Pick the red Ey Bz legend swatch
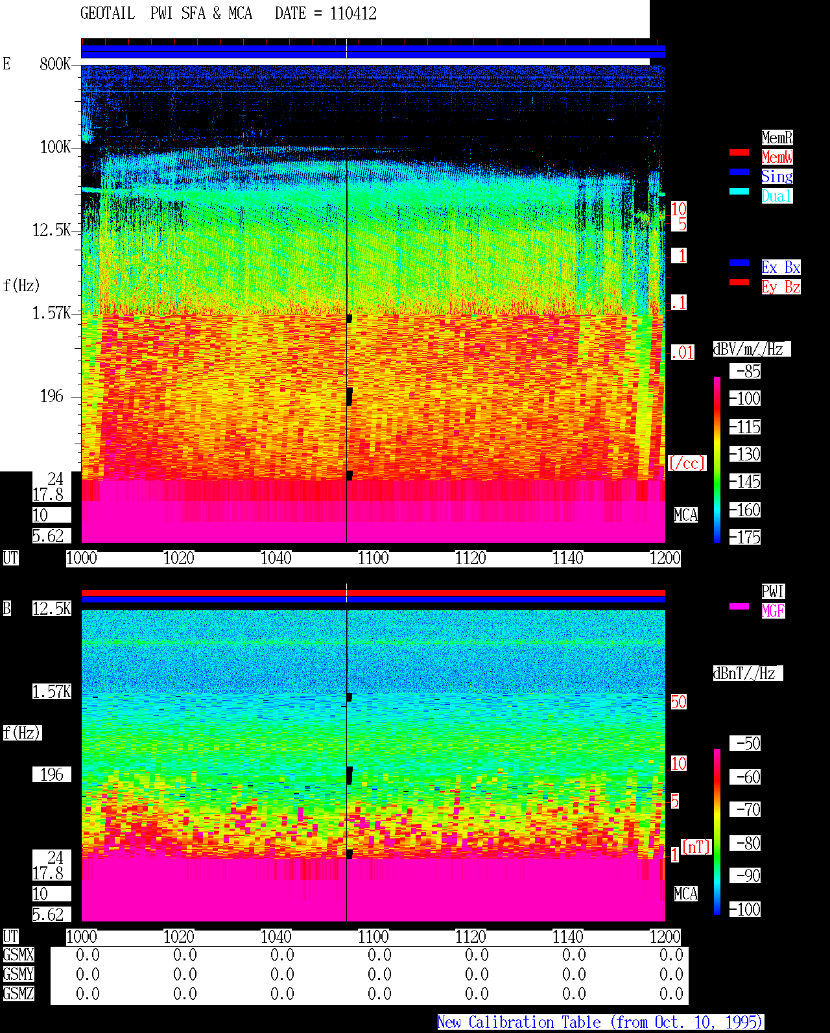 (x=739, y=282)
